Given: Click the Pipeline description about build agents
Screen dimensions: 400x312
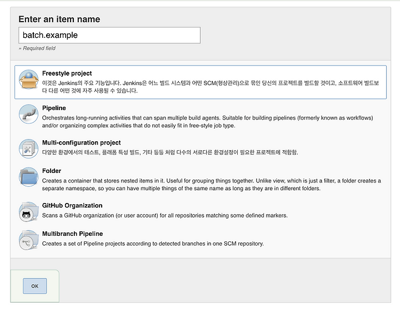Looking at the screenshot, I should point(207,122).
